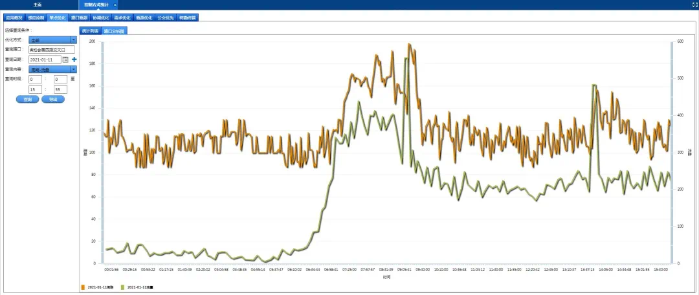Click the 查询 button

pos(27,100)
